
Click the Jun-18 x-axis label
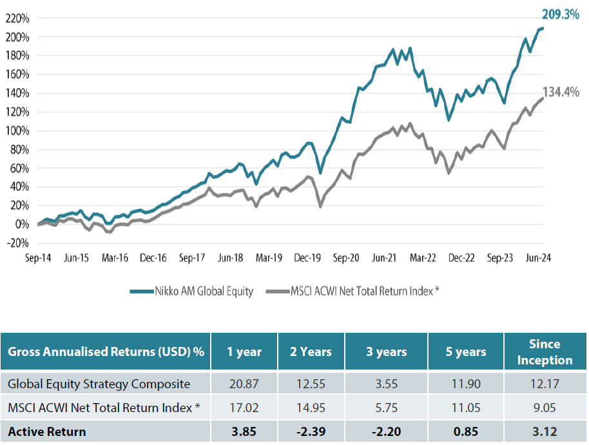click(x=230, y=258)
